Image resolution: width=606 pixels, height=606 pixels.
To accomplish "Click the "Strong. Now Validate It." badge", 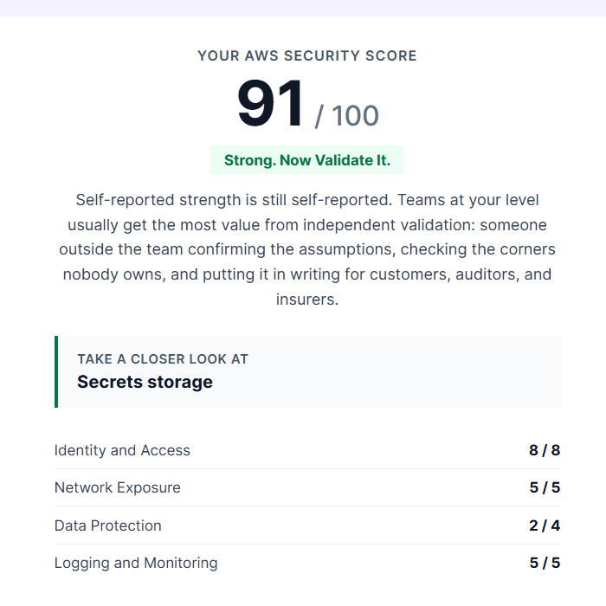I will point(307,160).
